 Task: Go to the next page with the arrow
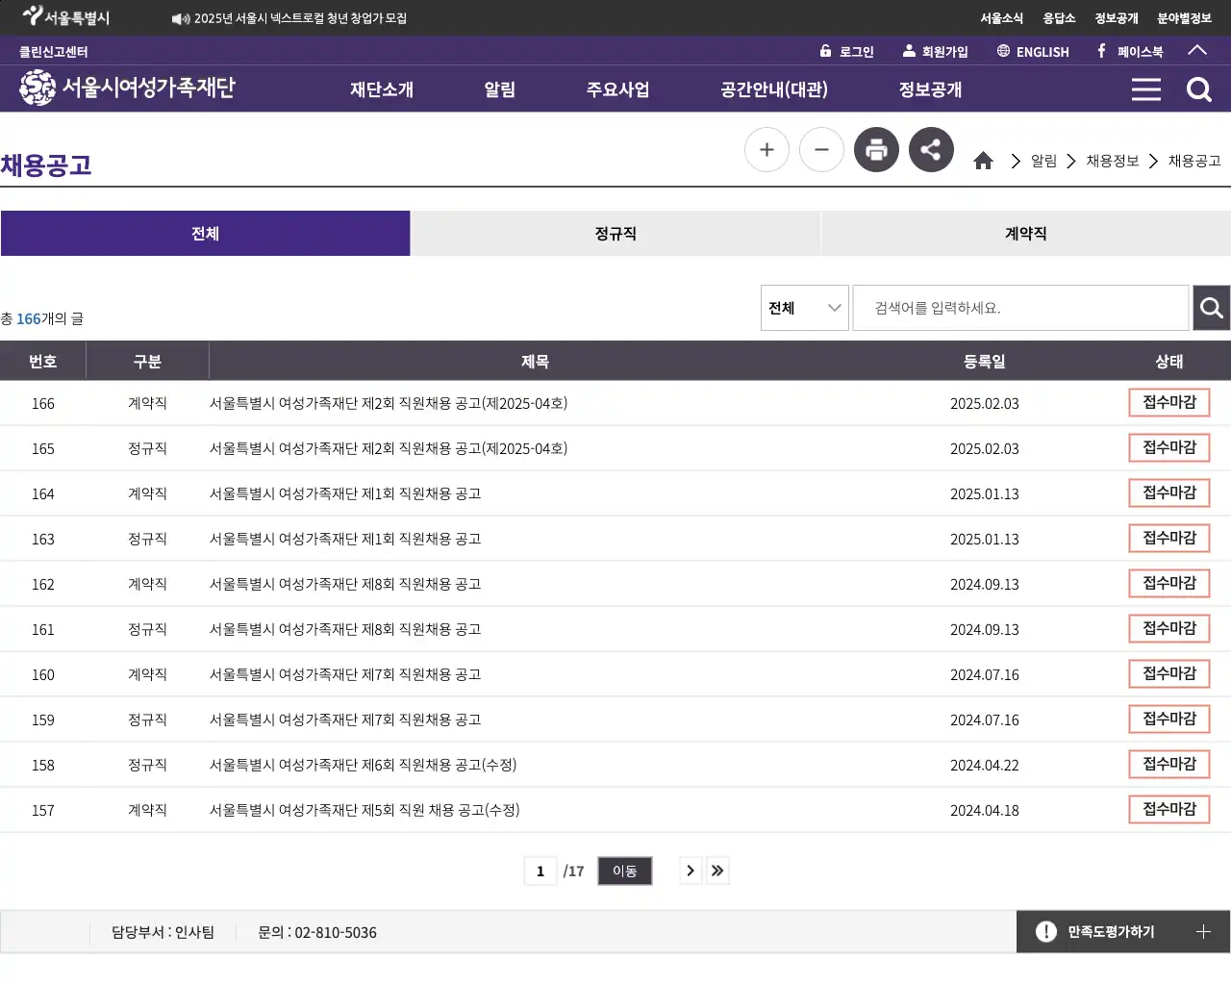[x=690, y=871]
